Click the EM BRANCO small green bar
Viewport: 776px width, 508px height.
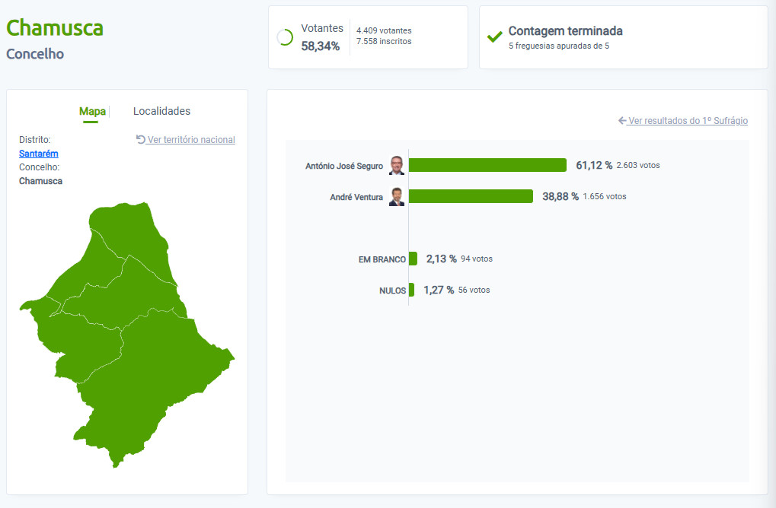(413, 259)
